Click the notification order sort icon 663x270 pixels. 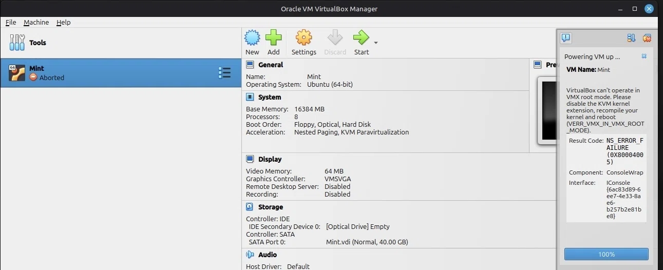[x=631, y=38]
